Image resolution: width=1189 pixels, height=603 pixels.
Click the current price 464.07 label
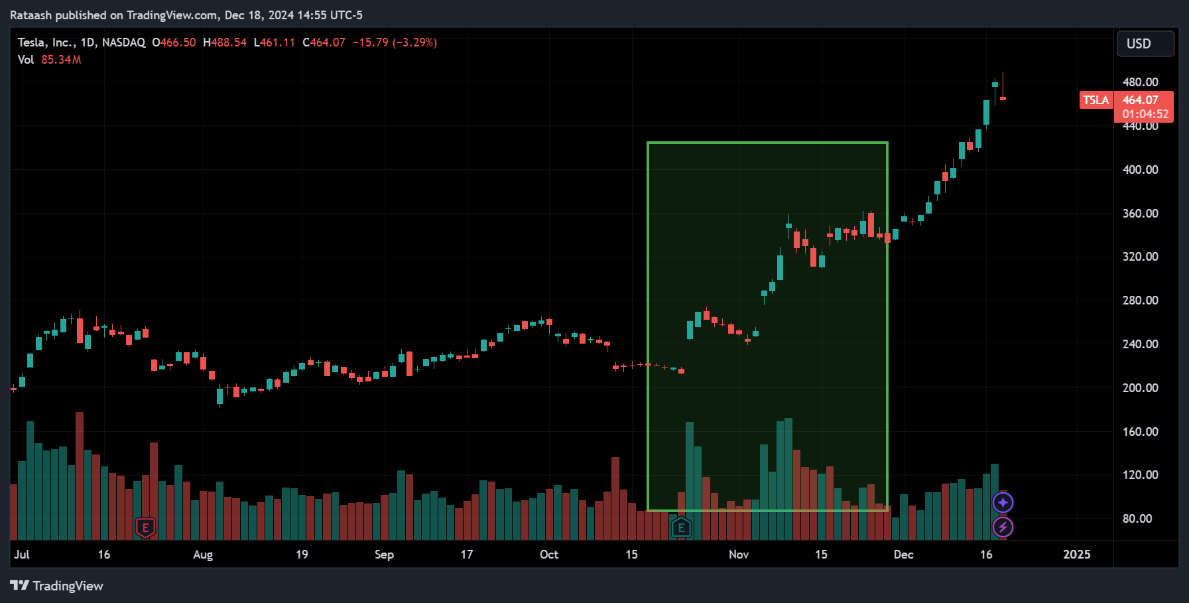point(1141,100)
